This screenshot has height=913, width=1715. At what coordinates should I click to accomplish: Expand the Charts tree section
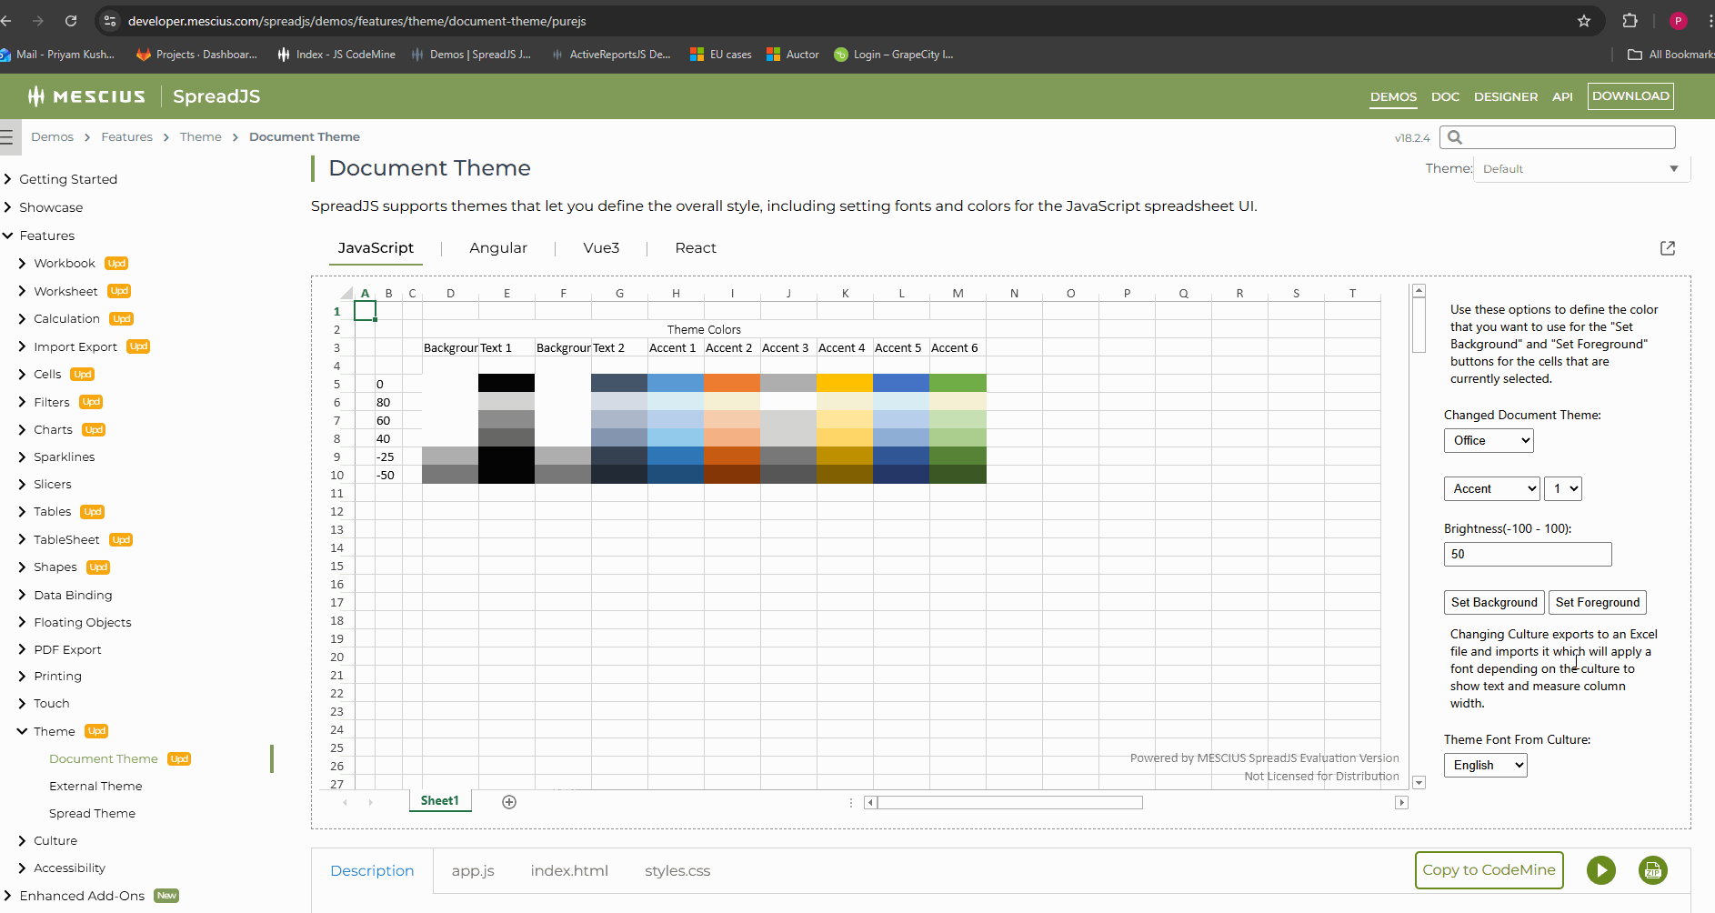coord(22,430)
